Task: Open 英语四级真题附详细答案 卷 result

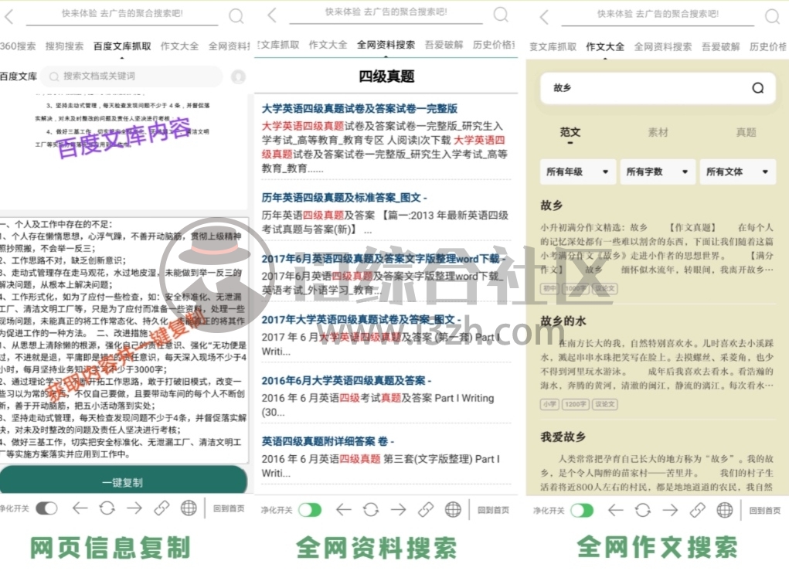Action: coord(328,441)
